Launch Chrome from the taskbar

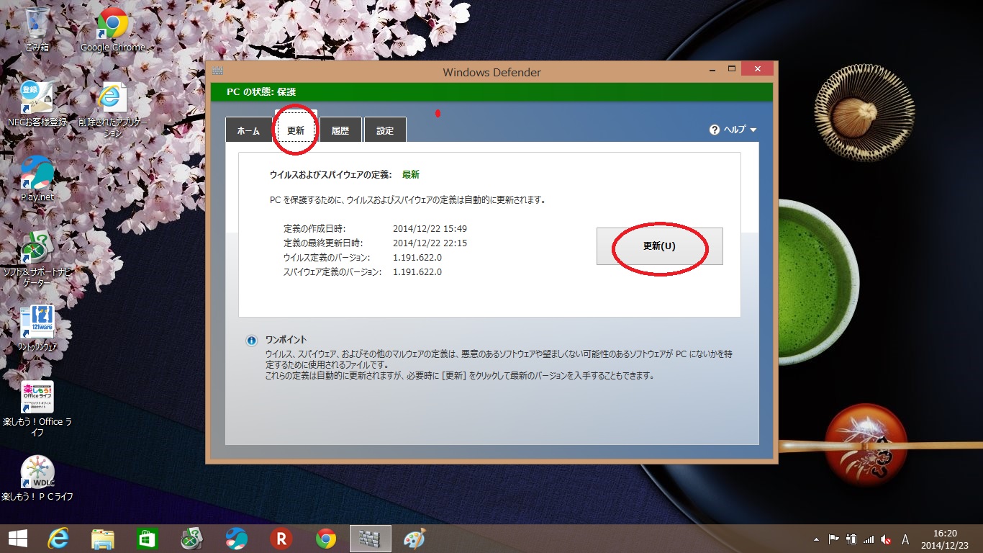click(x=325, y=538)
